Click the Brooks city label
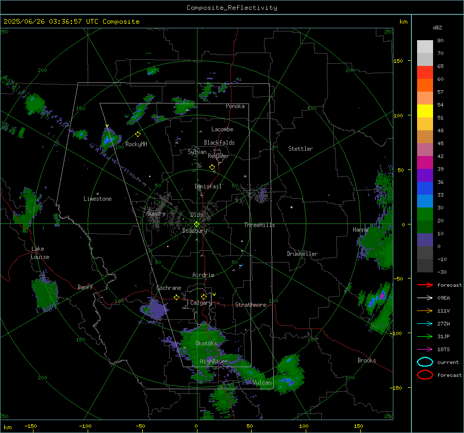 coord(367,360)
